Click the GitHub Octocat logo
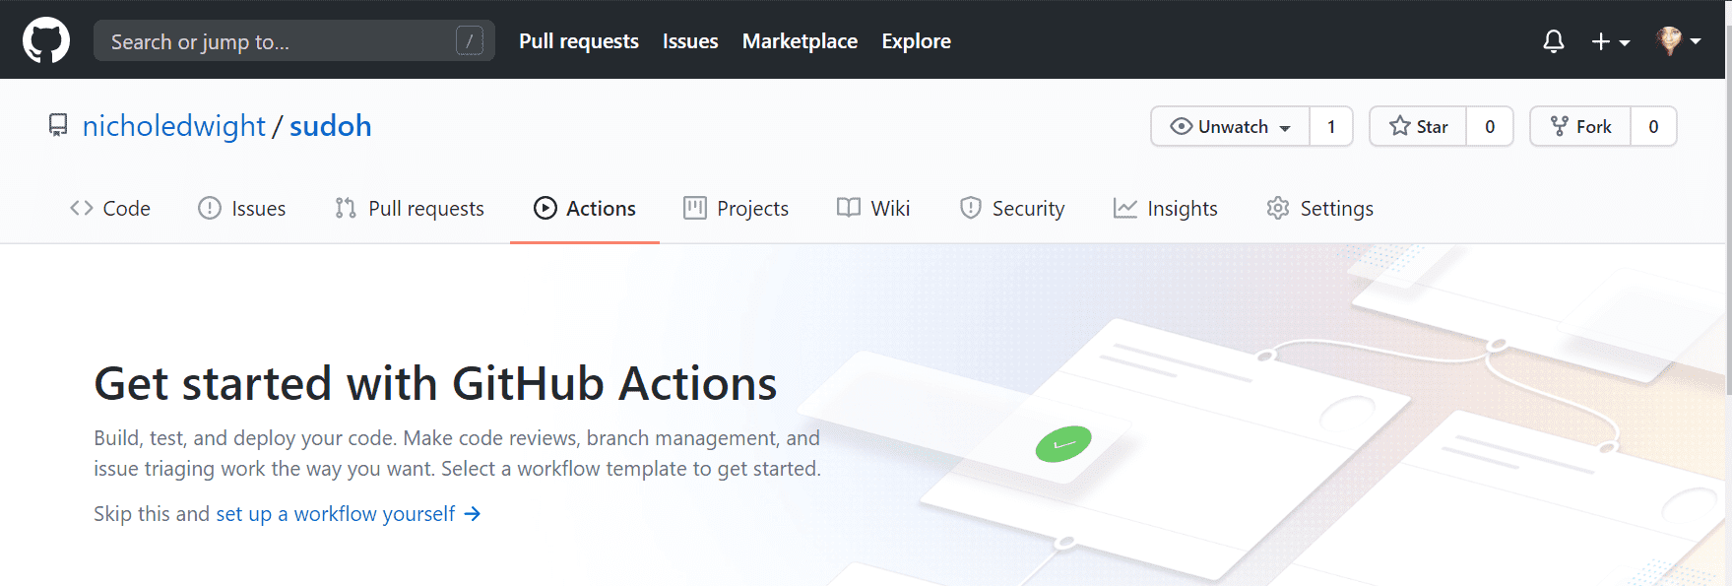Viewport: 1732px width, 586px height. coord(46,40)
